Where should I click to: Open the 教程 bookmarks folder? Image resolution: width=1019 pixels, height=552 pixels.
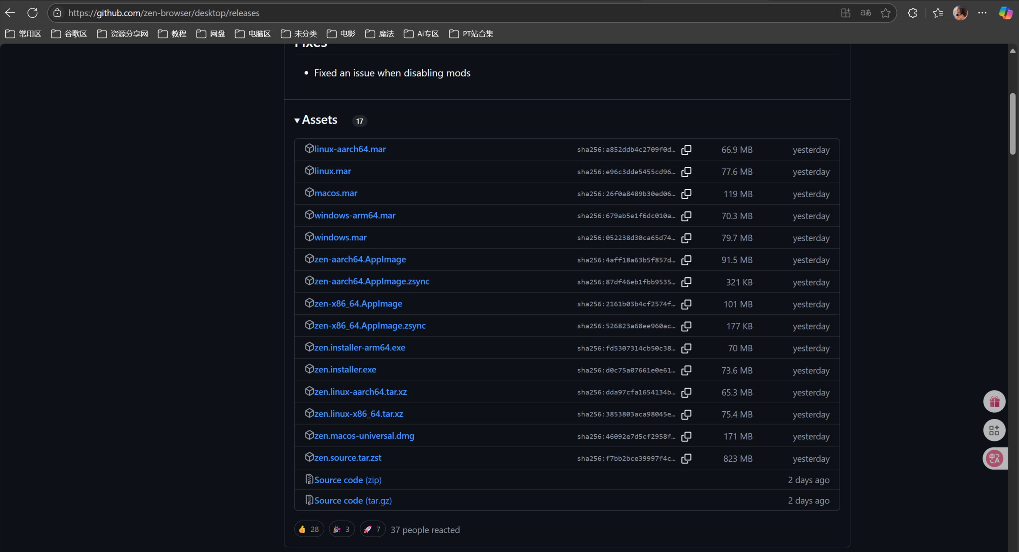tap(172, 34)
